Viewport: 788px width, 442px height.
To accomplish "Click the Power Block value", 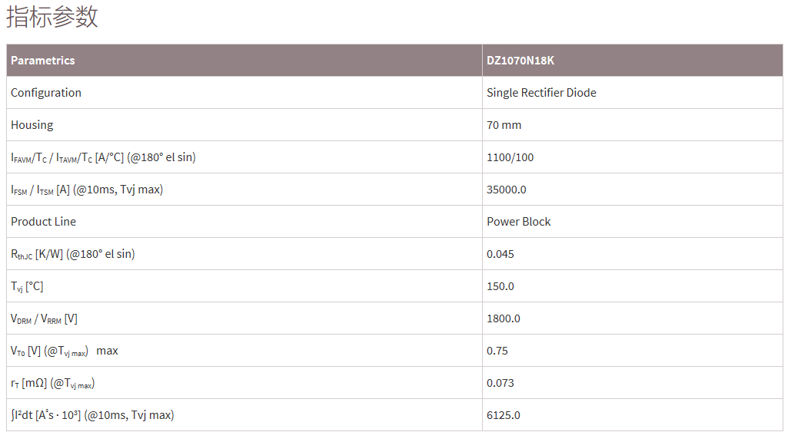I will 519,222.
